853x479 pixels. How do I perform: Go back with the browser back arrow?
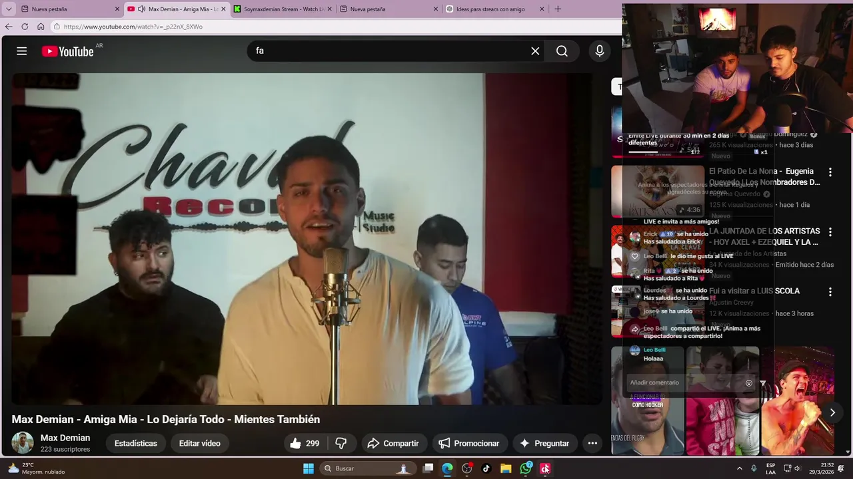(x=9, y=27)
